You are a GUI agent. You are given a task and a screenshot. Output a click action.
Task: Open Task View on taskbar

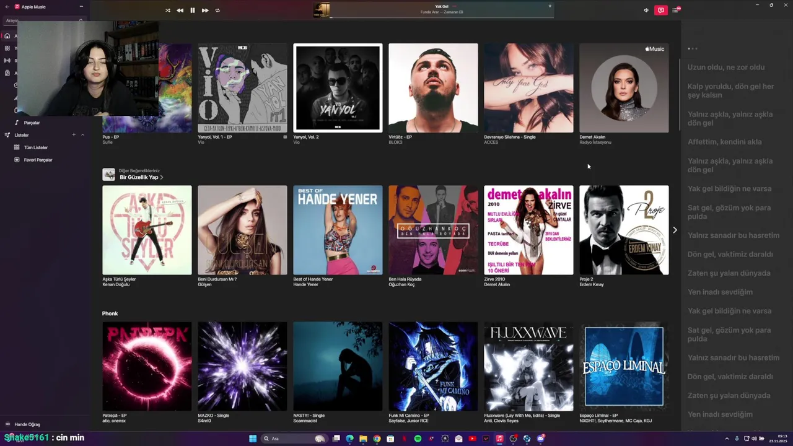pos(336,439)
